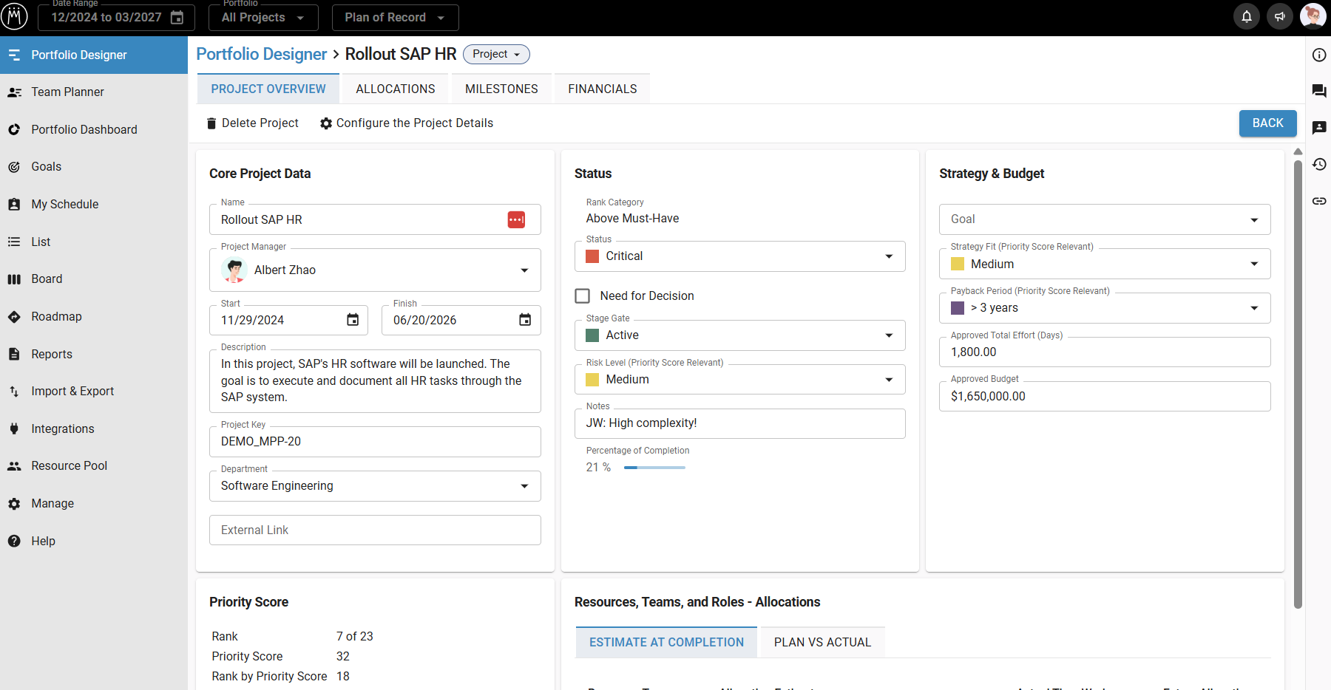This screenshot has width=1331, height=690.
Task: Click the Approved Budget field
Action: [x=1105, y=397]
